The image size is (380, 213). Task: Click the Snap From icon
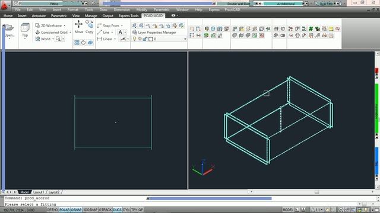click(99, 25)
